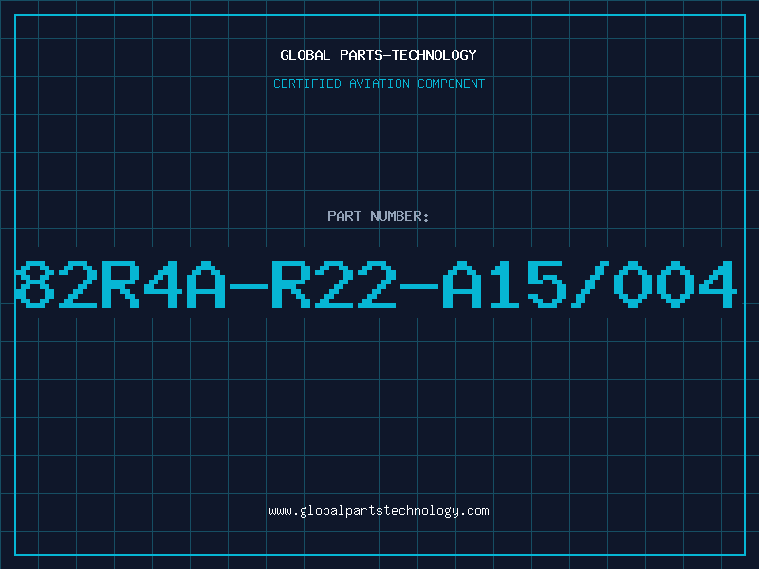Select the GLOBAL PARTS-TECHNOLOGY title text

[379, 55]
